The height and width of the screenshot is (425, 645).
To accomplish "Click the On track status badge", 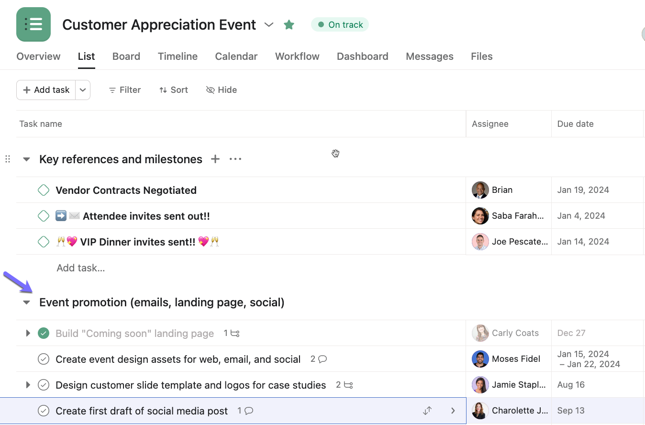I will point(340,25).
